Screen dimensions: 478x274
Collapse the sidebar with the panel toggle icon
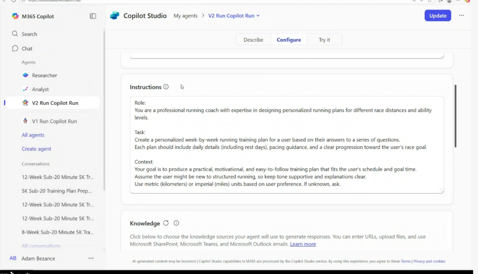coord(93,16)
